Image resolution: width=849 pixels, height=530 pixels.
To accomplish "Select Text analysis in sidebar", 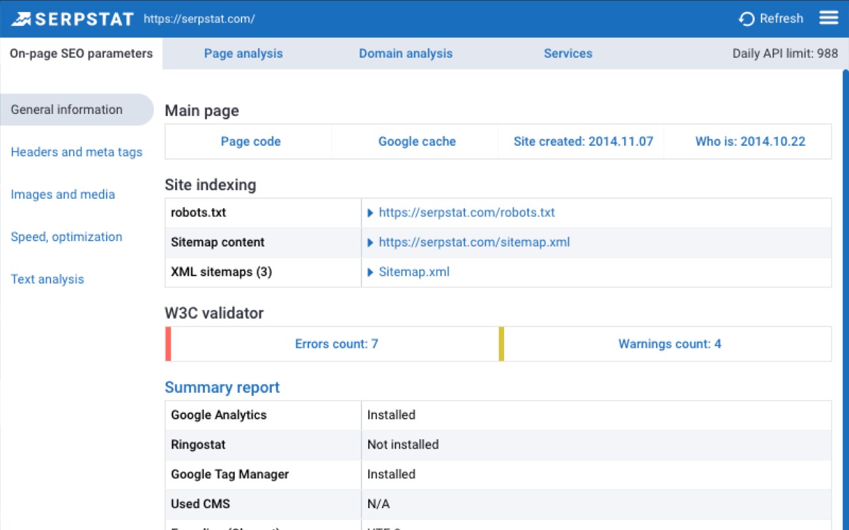I will click(x=47, y=280).
